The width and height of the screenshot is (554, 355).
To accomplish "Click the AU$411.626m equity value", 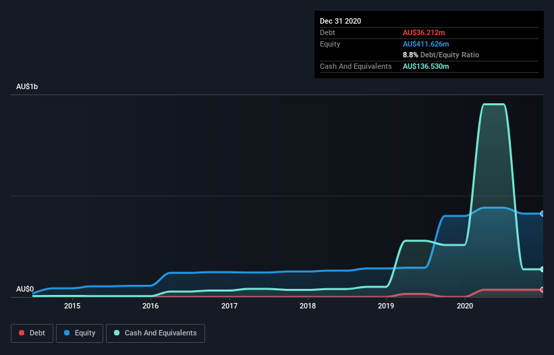I will (426, 44).
